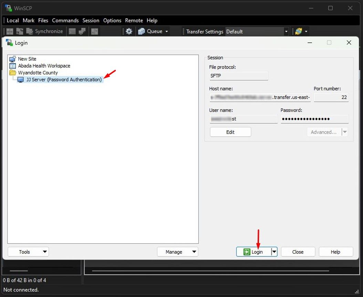Image resolution: width=363 pixels, height=297 pixels.
Task: Expand the Queue dropdown arrow
Action: coord(167,31)
